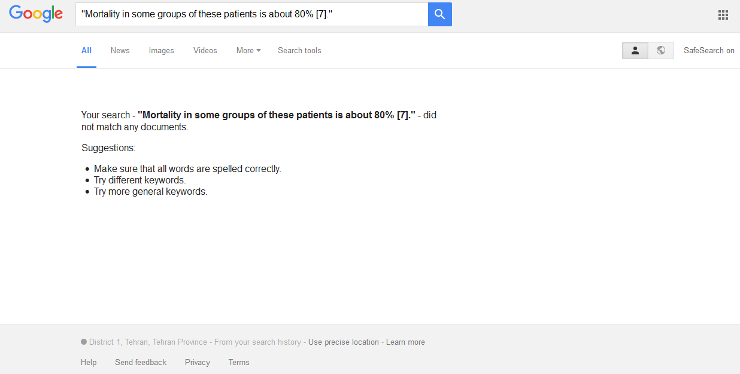Enable private results person icon
Screen dimensions: 740x374
coord(635,51)
